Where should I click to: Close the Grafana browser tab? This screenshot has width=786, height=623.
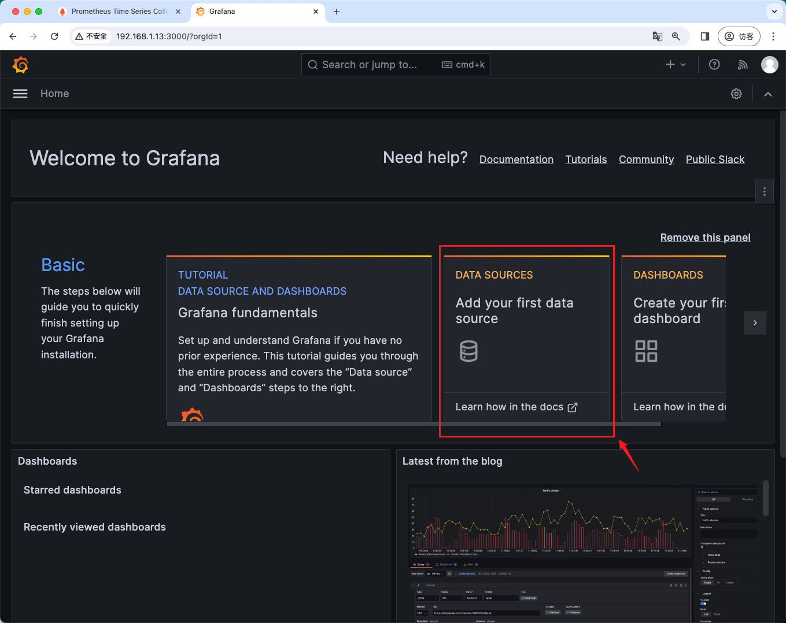pos(316,12)
